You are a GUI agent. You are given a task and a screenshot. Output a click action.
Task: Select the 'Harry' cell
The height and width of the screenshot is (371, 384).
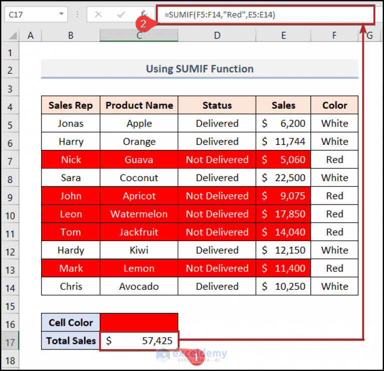point(71,141)
